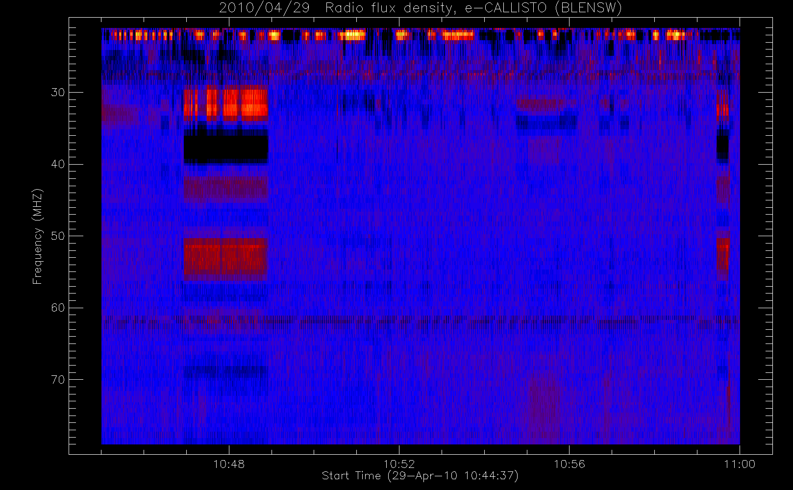Click the '10:52' time tick label
The image size is (793, 490).
point(399,464)
